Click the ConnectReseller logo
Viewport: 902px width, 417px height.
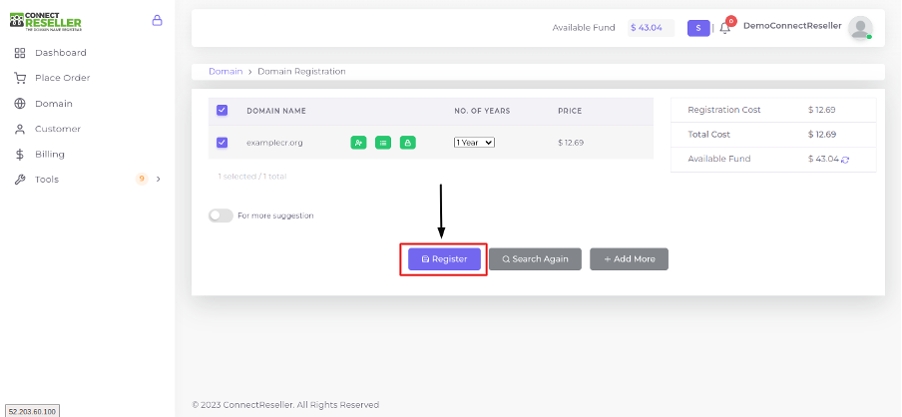tap(46, 21)
